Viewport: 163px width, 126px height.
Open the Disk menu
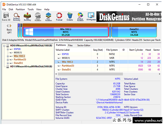11,9
